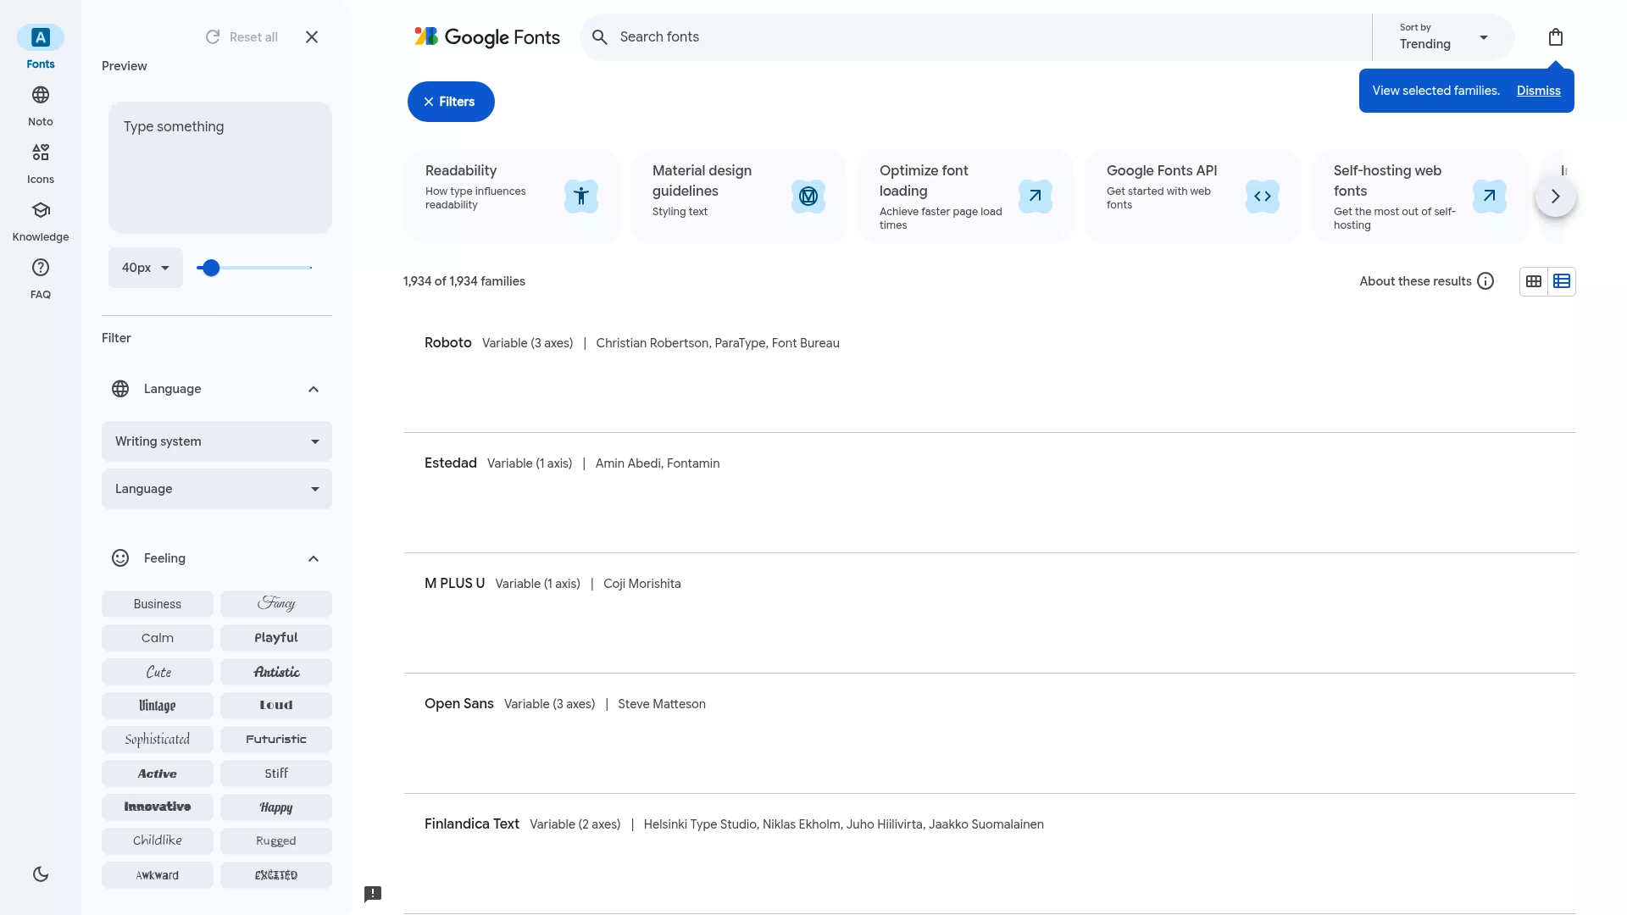Click the Feeling smiley icon
Viewport: 1627px width, 915px height.
(120, 558)
